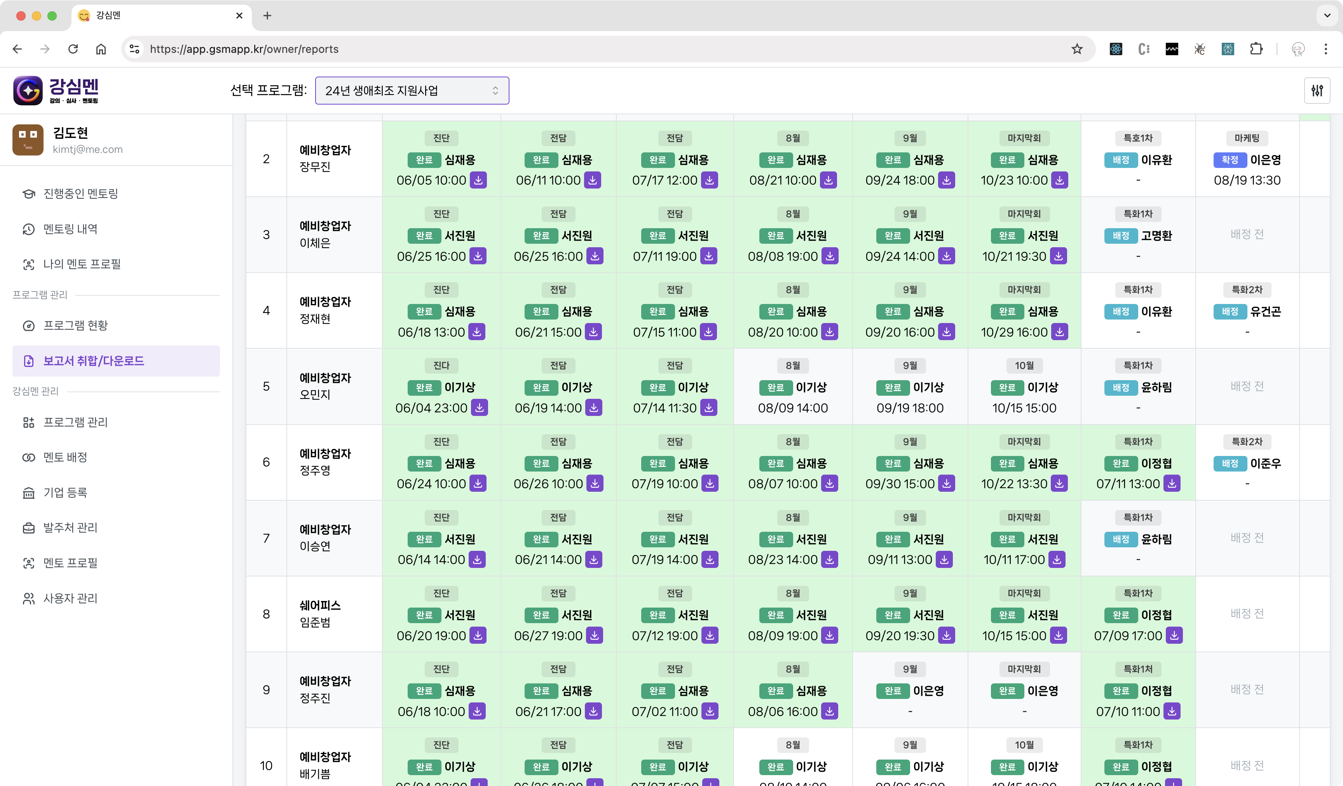Bookmark this page with the star icon
This screenshot has height=786, width=1343.
pyautogui.click(x=1077, y=49)
